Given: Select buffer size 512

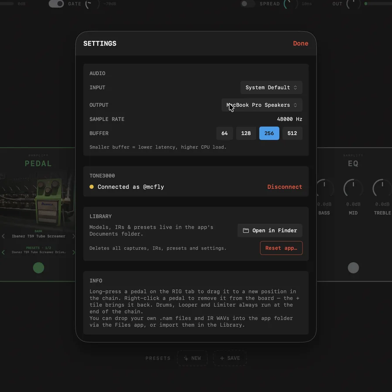Looking at the screenshot, I should pos(292,133).
